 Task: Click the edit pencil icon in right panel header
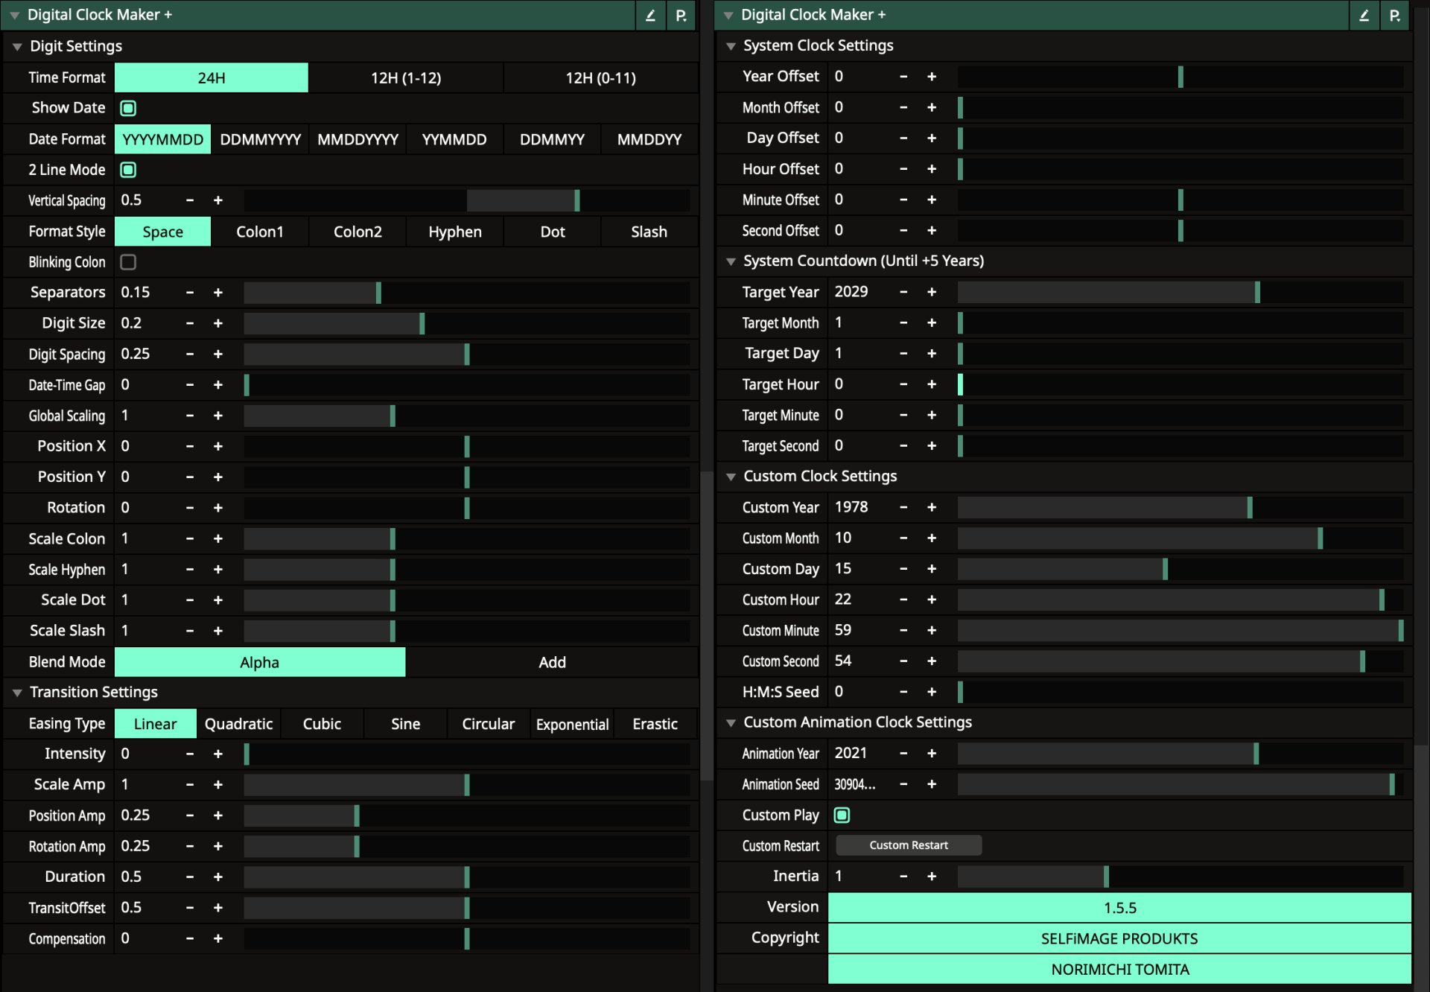click(1364, 15)
